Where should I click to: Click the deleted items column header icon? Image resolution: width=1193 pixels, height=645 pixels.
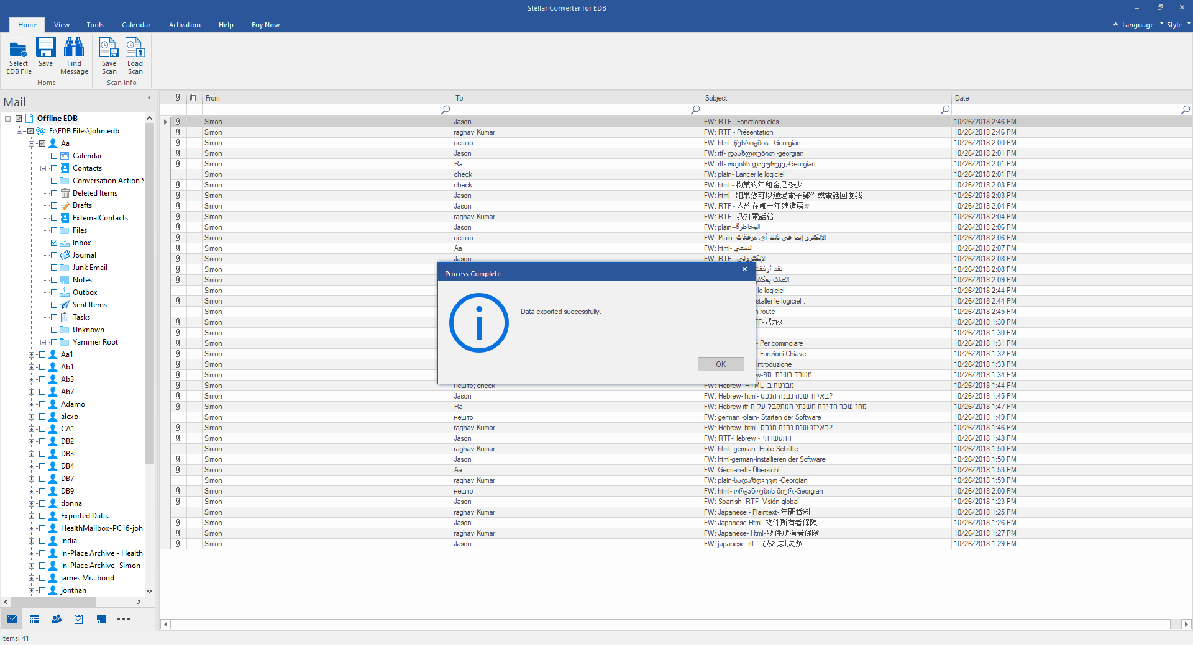click(x=193, y=97)
